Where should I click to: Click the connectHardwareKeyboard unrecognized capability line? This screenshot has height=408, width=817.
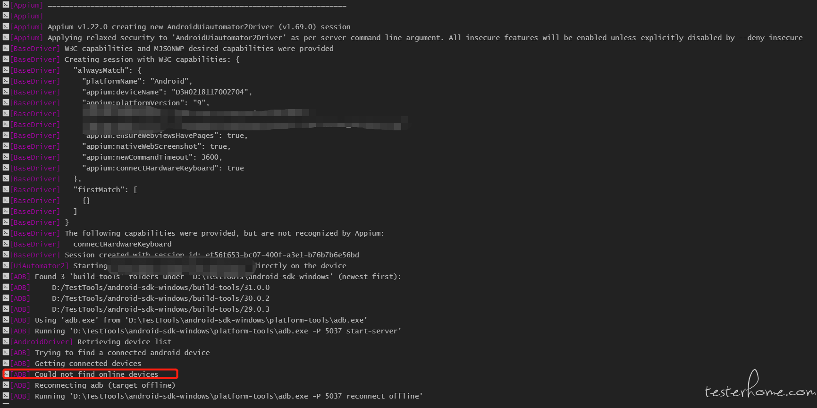coord(122,244)
